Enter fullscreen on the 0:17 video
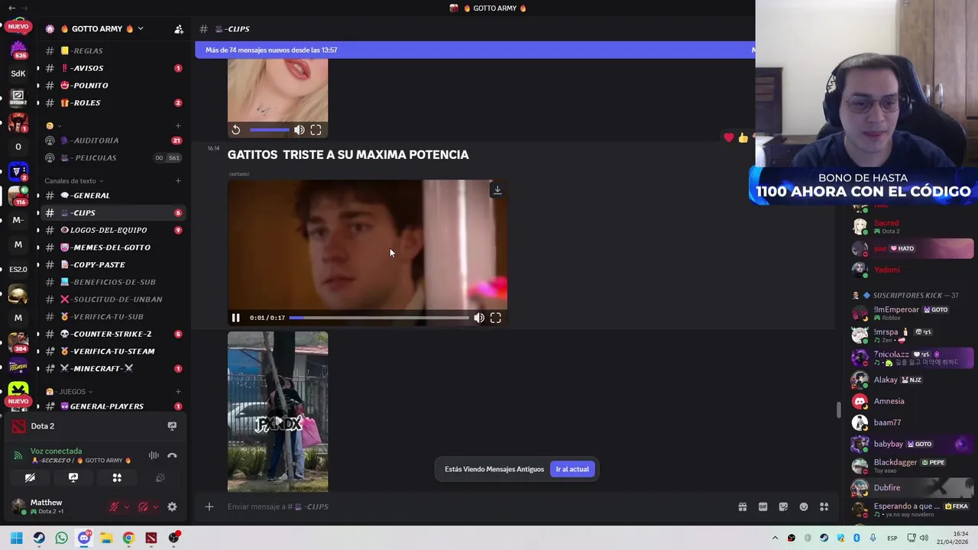978x550 pixels. (496, 318)
